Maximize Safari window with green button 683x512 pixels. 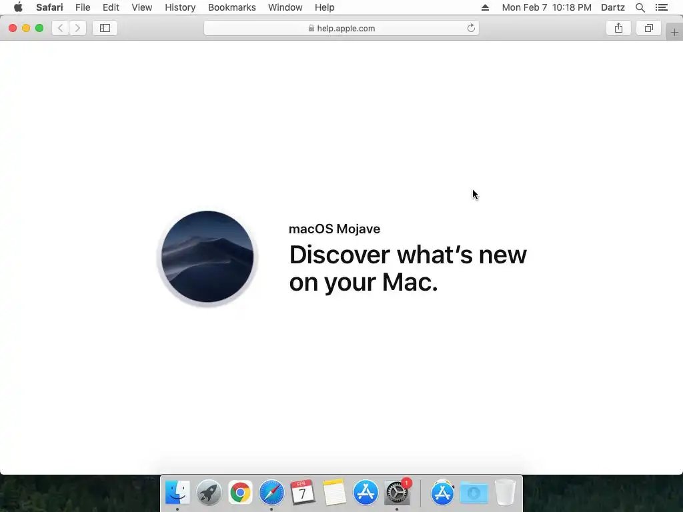(x=39, y=28)
